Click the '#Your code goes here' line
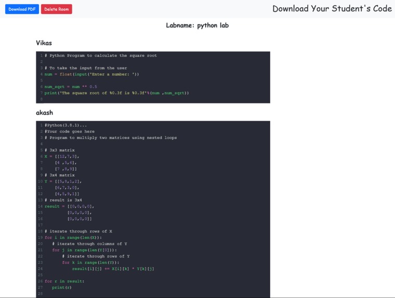 click(x=70, y=132)
